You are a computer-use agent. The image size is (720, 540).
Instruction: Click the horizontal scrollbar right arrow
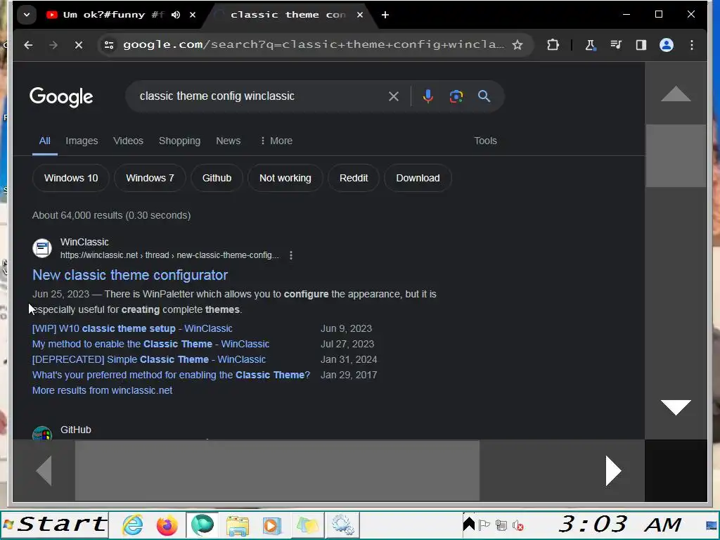tap(613, 470)
